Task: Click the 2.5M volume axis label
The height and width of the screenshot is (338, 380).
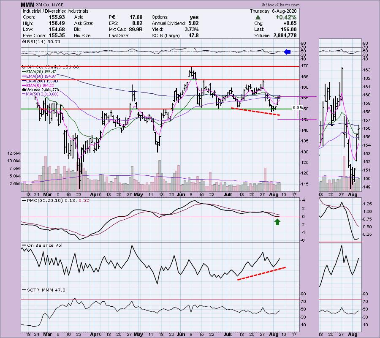Action: [14, 183]
